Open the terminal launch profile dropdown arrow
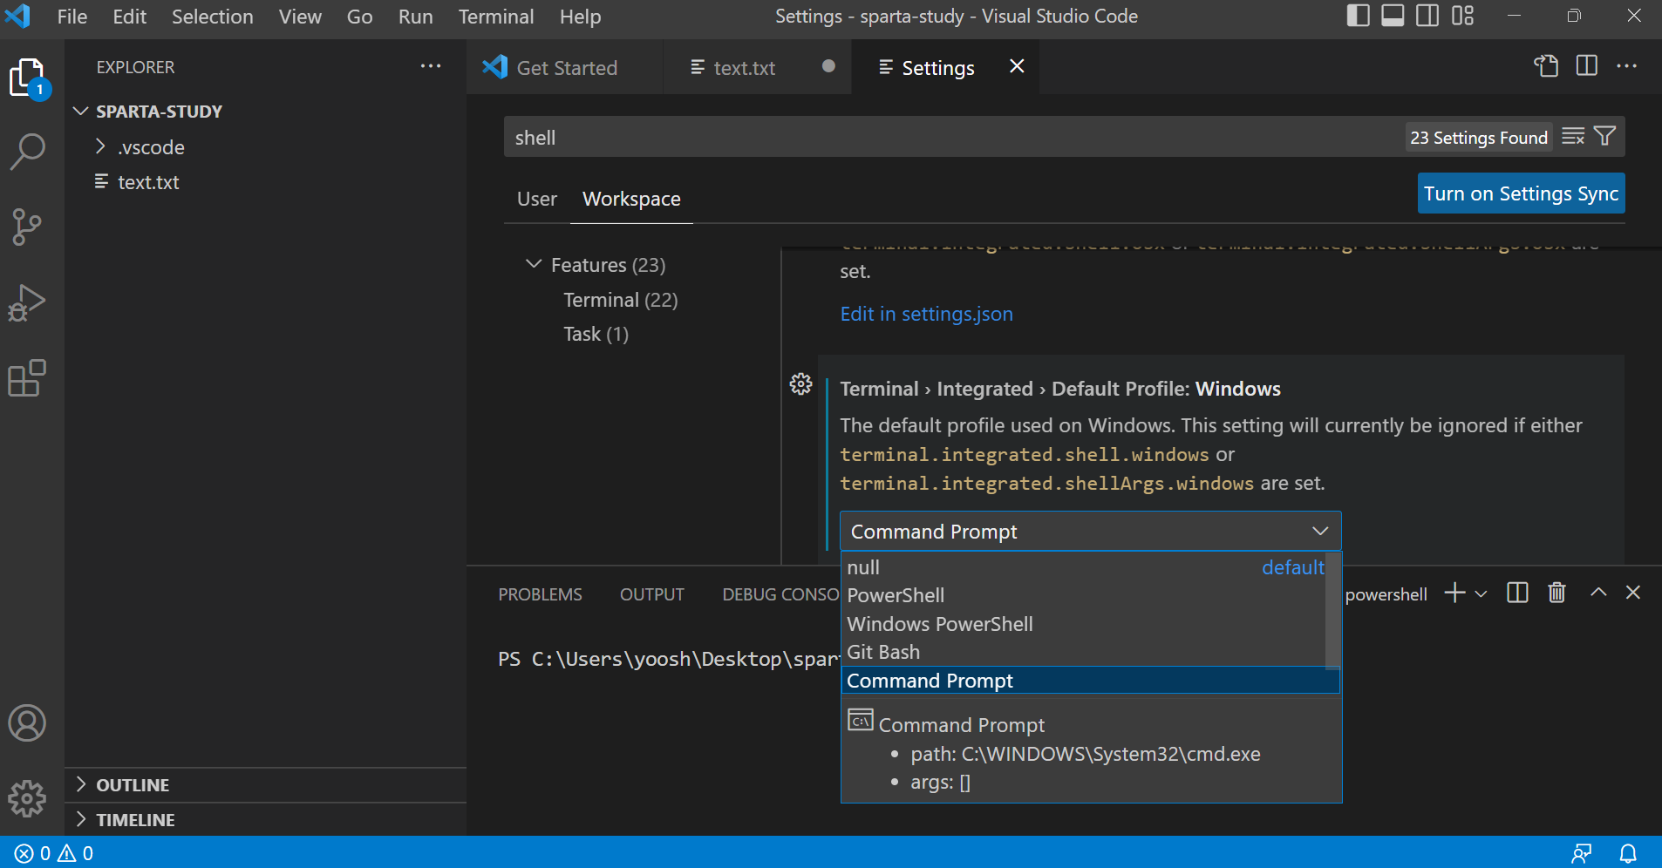The image size is (1662, 868). coord(1481,594)
